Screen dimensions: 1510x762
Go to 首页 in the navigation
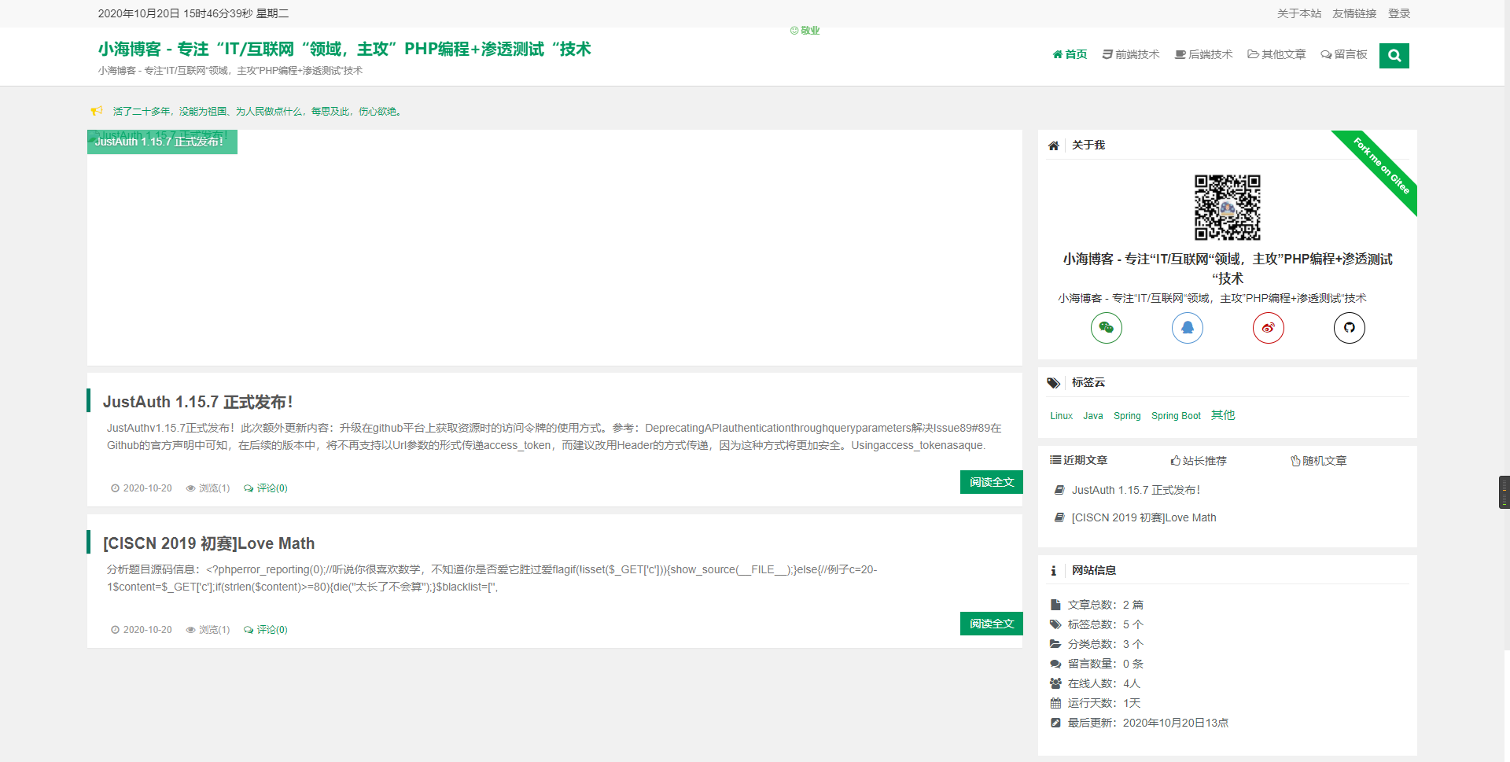tap(1070, 54)
